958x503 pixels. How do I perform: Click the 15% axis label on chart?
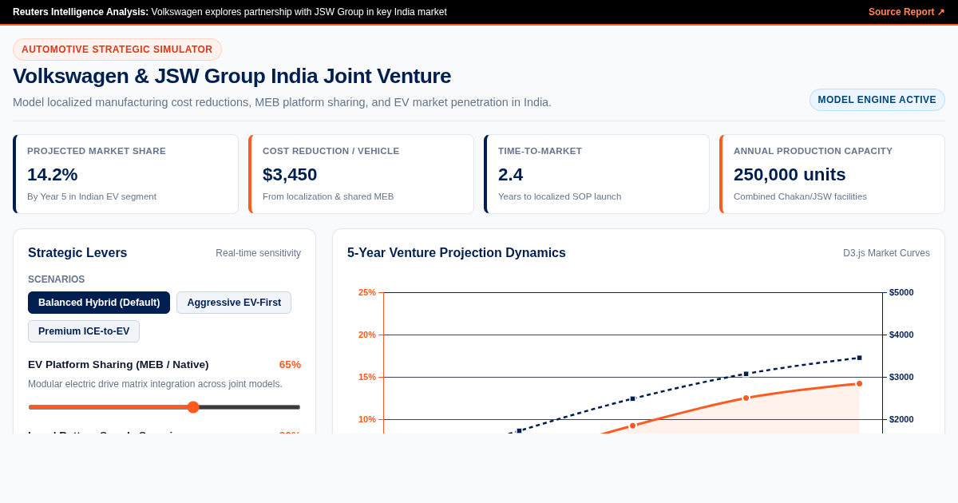point(367,377)
